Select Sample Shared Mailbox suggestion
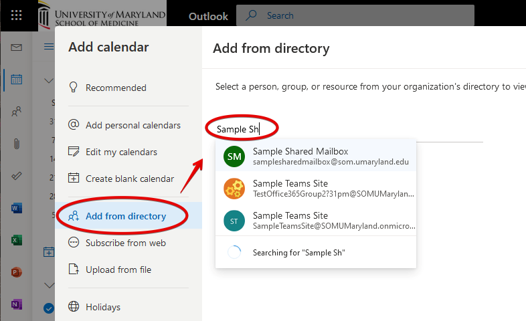The image size is (526, 321). 315,156
